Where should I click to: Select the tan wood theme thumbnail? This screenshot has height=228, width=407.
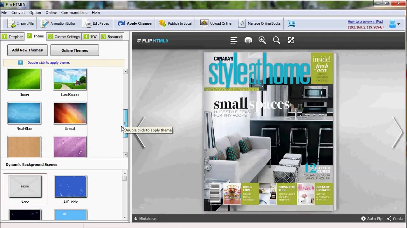pyautogui.click(x=24, y=147)
